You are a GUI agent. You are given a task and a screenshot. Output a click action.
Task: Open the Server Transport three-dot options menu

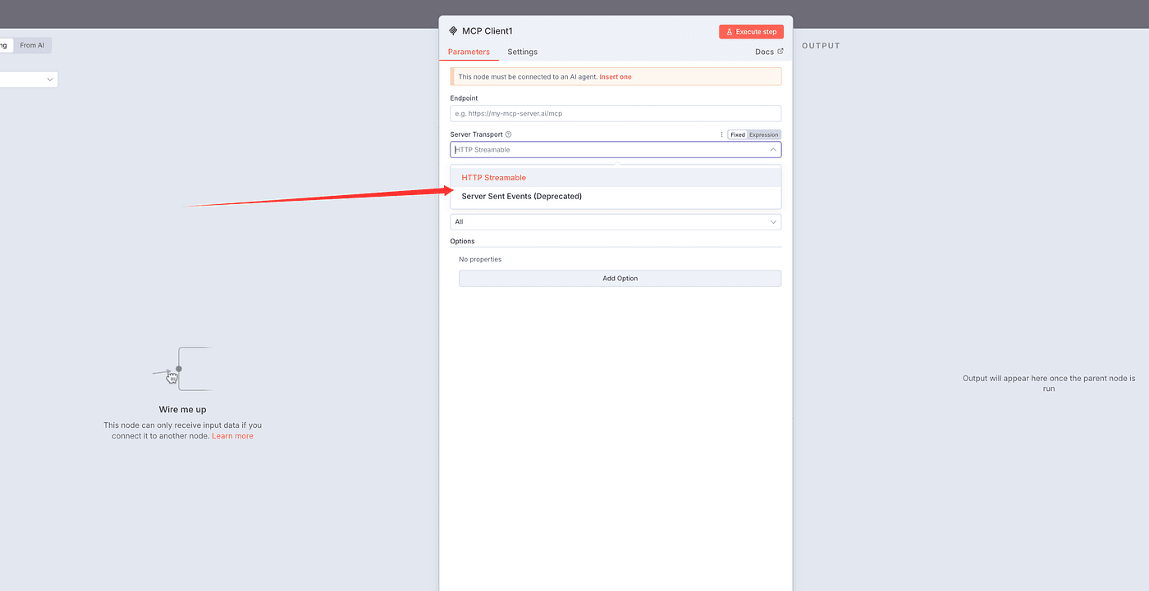click(721, 134)
